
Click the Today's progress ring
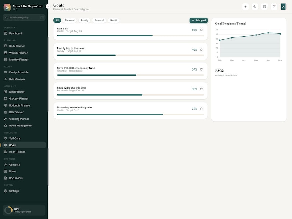[8, 210]
